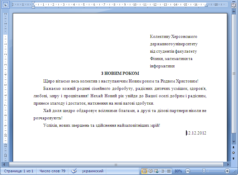Click the line starting любові, миру
238x175 pixels.
[x=120, y=96]
